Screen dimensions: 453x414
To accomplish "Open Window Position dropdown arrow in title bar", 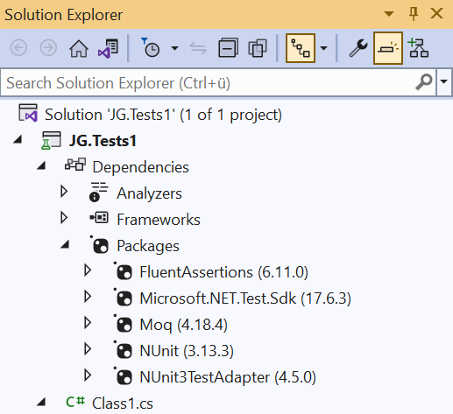I will (x=389, y=14).
